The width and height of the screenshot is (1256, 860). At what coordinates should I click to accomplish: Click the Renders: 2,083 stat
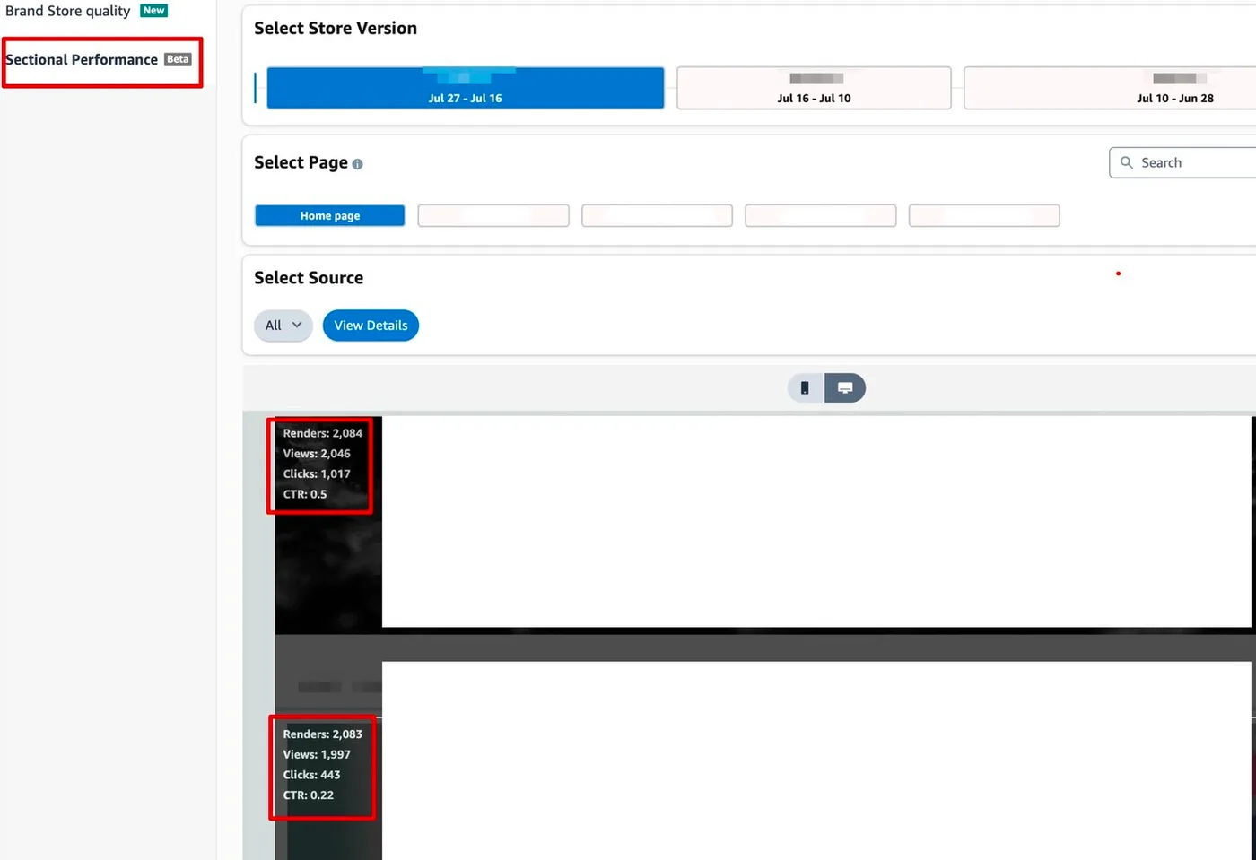tap(323, 734)
